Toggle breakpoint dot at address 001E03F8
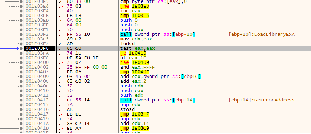 point(21,48)
